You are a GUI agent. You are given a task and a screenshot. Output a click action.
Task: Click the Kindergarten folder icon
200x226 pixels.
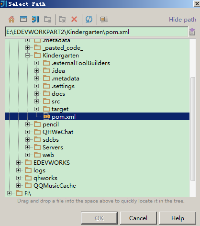[x=37, y=56]
